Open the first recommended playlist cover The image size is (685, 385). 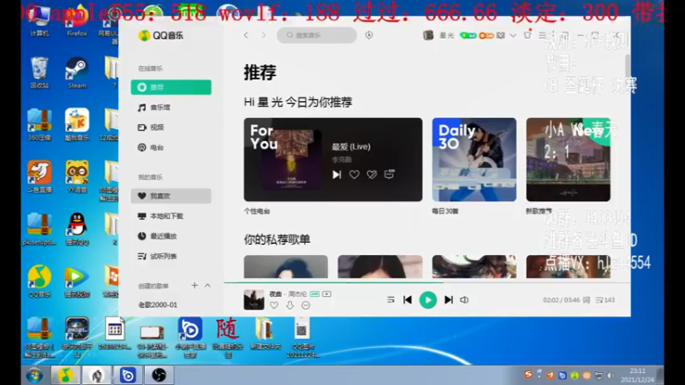coord(286,267)
